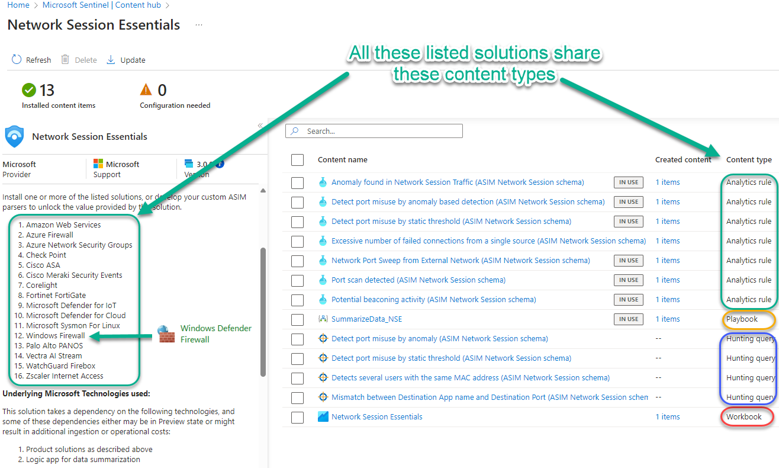This screenshot has width=779, height=468.
Task: Select the checkbox for SummarizeData_NSE row
Action: (298, 319)
